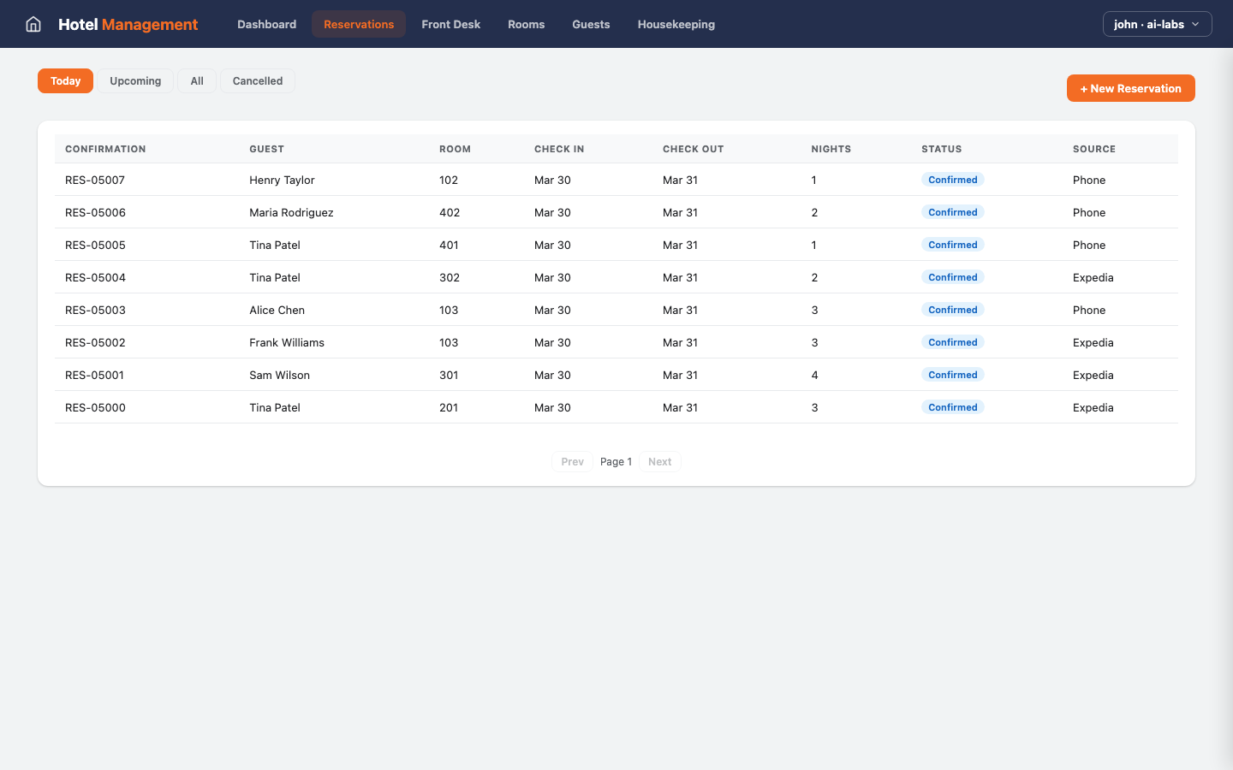Click the Next pagination button
This screenshot has width=1233, height=770.
pyautogui.click(x=659, y=461)
